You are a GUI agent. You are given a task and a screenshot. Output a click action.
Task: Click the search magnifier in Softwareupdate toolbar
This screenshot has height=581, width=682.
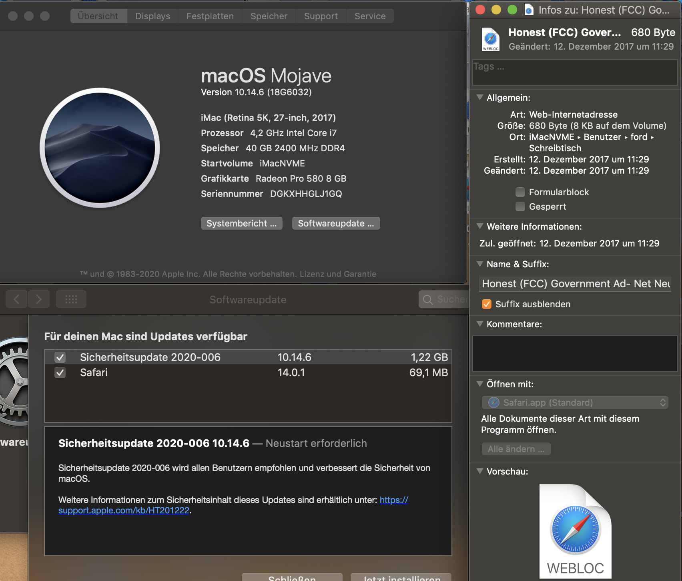click(428, 299)
